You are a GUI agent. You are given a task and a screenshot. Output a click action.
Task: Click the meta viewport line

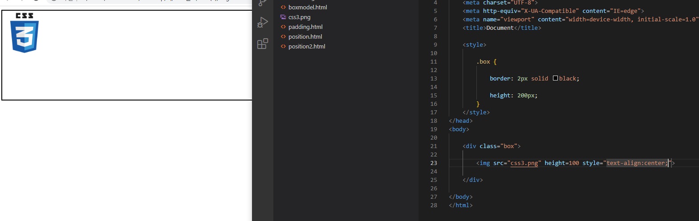581,20
